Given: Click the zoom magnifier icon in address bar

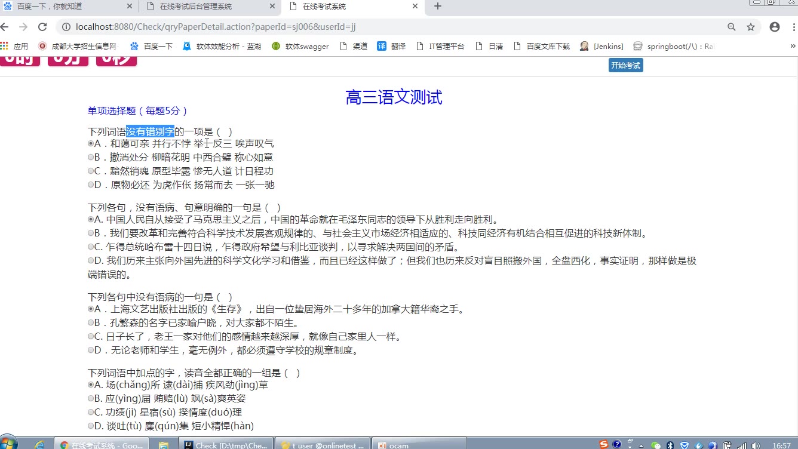Looking at the screenshot, I should [732, 27].
